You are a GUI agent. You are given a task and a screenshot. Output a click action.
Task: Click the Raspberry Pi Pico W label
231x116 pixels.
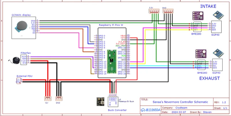click(111, 25)
